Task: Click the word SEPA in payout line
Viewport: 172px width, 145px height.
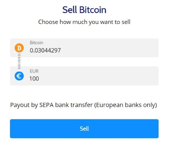Action: click(46, 105)
